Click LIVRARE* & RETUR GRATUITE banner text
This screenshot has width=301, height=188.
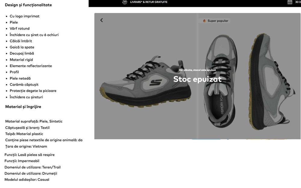tap(149, 2)
